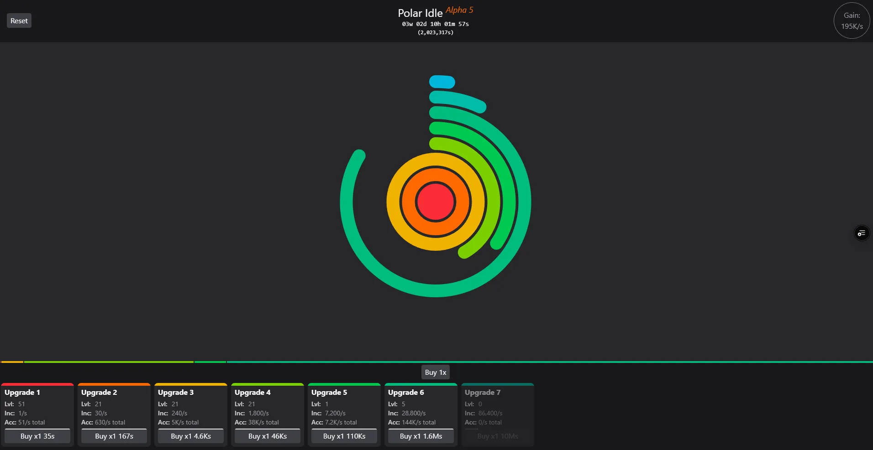Viewport: 873px width, 450px height.
Task: Buy one level of Upgrade 1
Action: [x=37, y=436]
